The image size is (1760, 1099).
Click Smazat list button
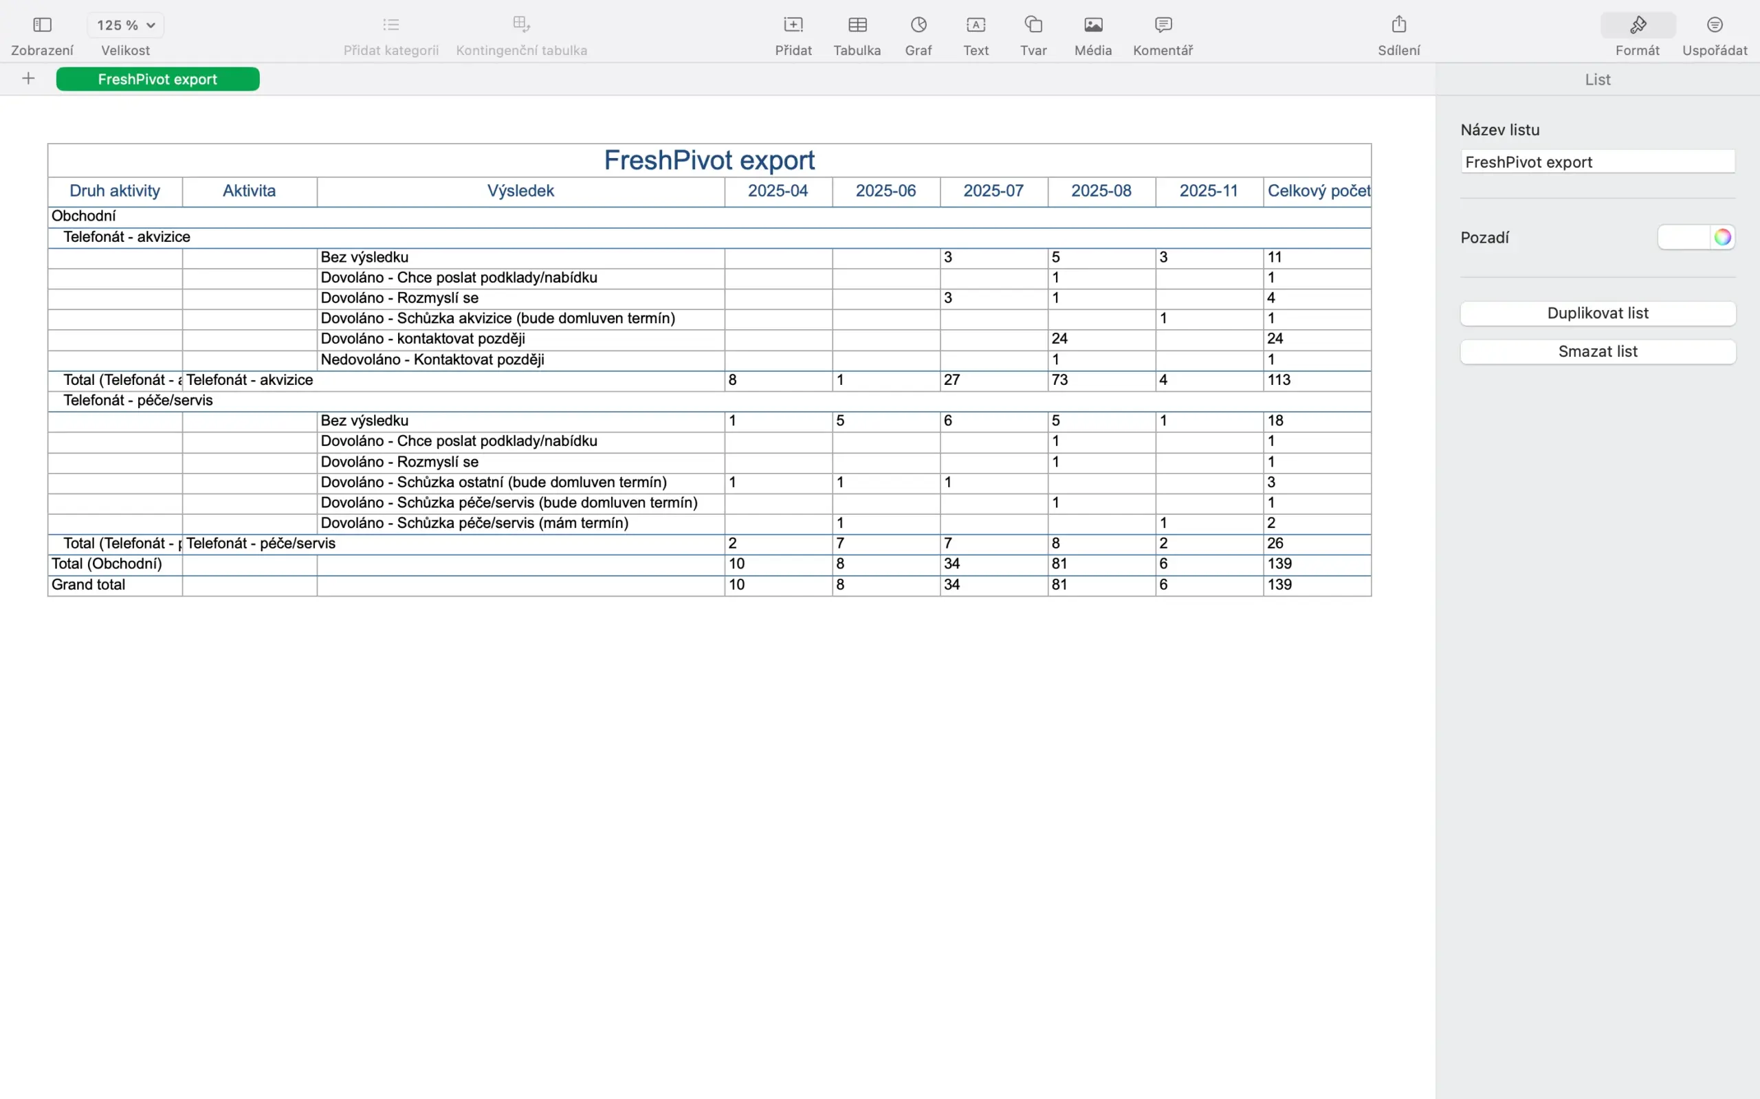1597,352
